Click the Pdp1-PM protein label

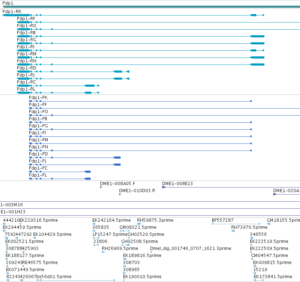pyautogui.click(x=38, y=140)
